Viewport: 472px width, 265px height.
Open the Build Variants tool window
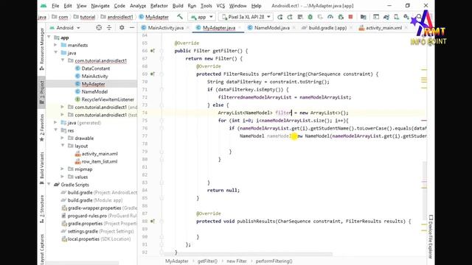(42, 168)
